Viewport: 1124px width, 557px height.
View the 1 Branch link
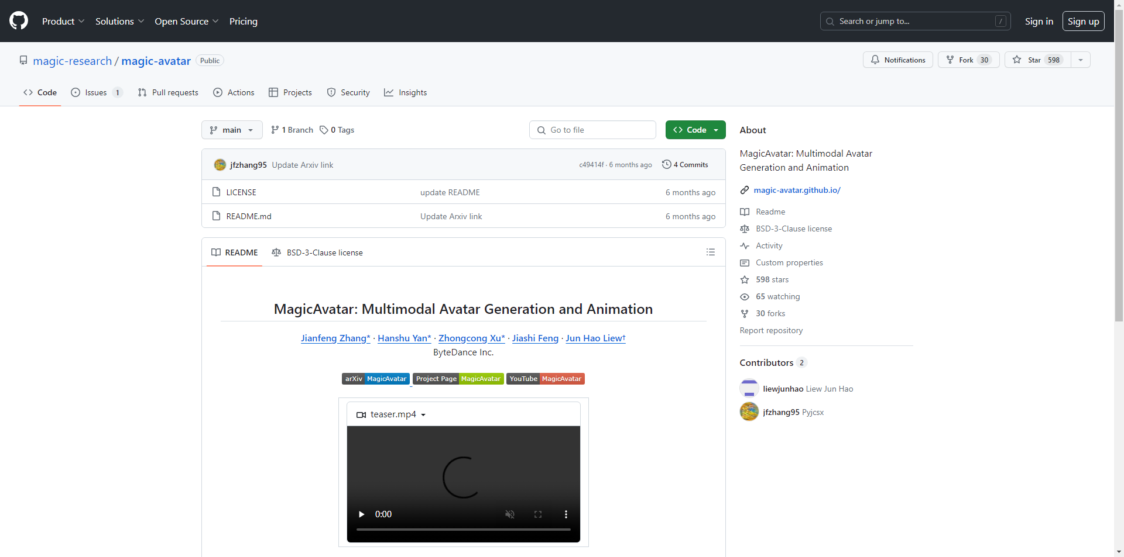[292, 130]
